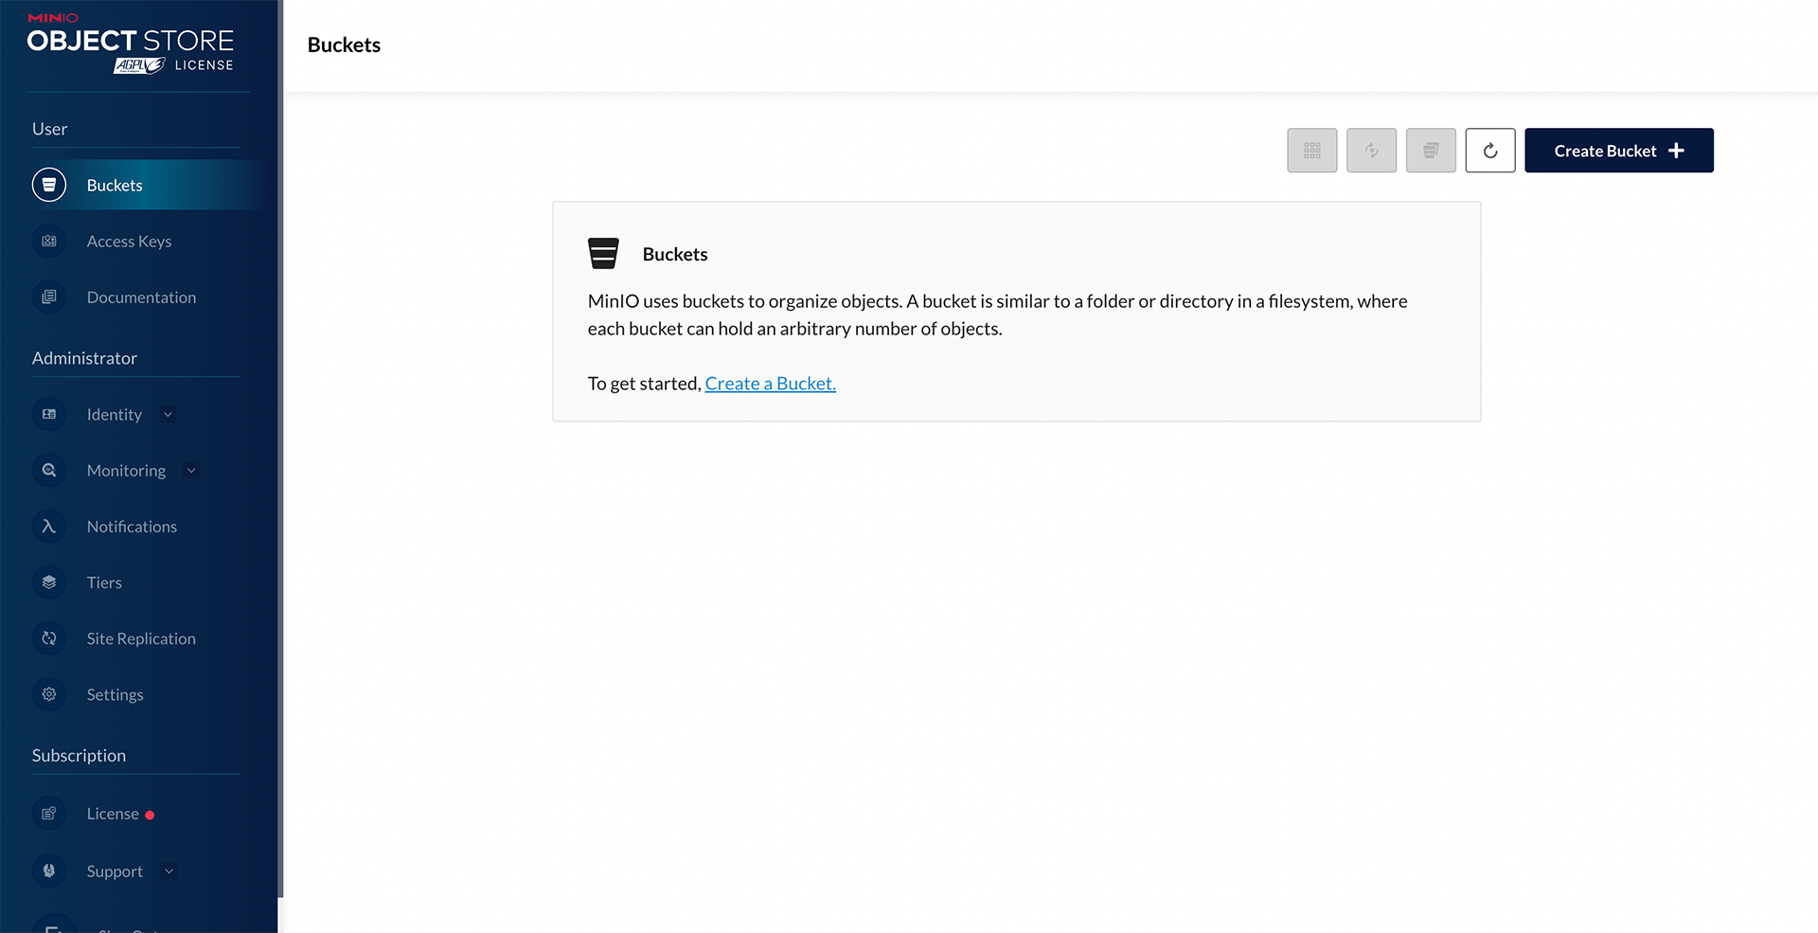
Task: Click the Monitoring magnifier icon
Action: click(49, 471)
